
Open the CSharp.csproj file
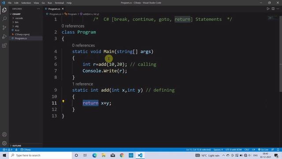click(x=22, y=34)
